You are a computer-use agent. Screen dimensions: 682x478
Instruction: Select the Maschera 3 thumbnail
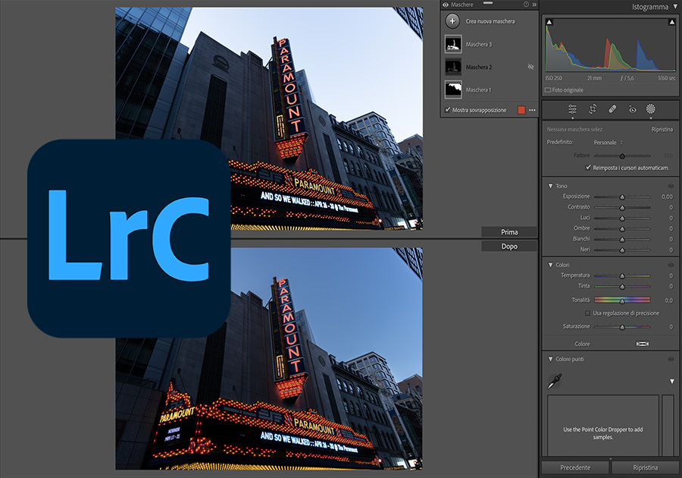(x=453, y=45)
